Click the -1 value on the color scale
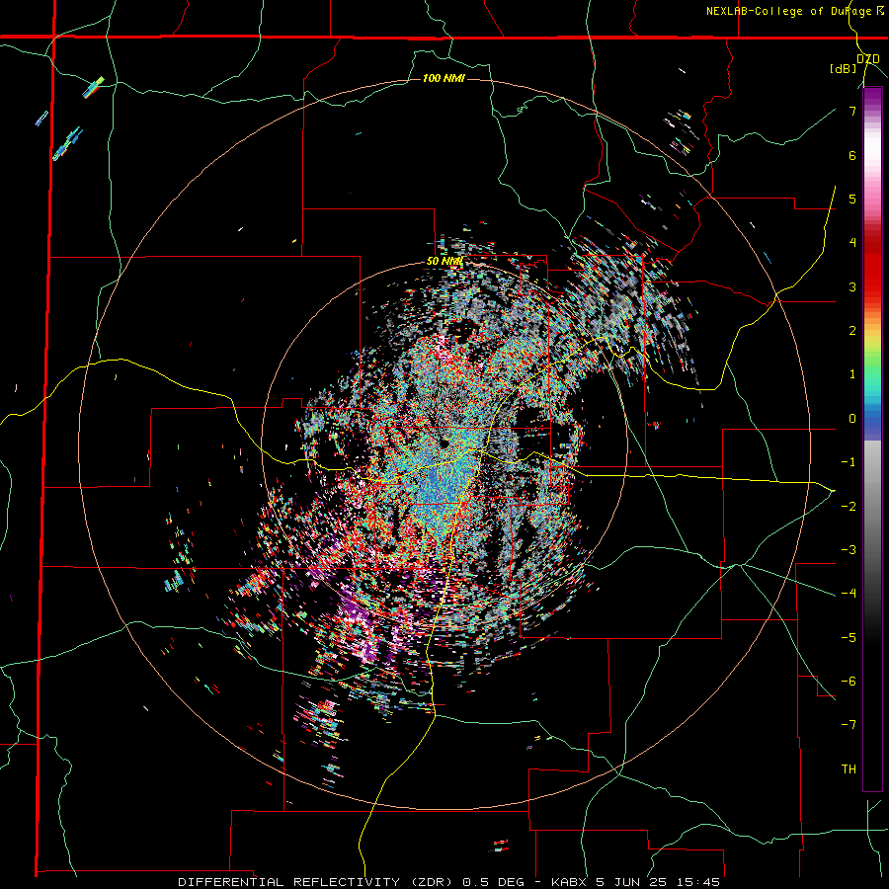The image size is (889, 889). (x=849, y=462)
